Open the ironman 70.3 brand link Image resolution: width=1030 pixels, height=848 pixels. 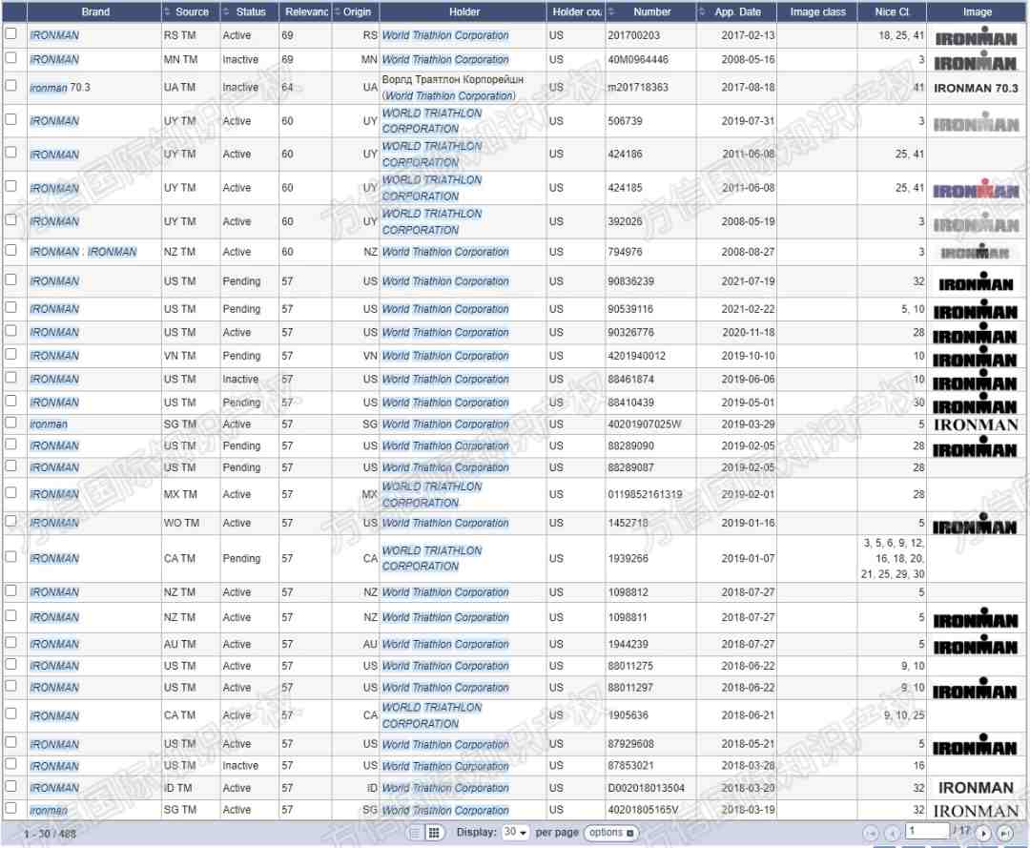(60, 88)
